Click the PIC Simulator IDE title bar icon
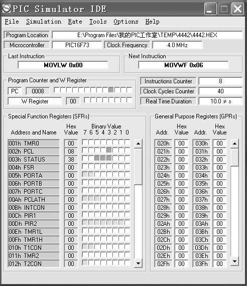 pyautogui.click(x=7, y=9)
